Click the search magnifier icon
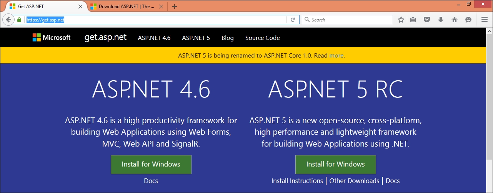The height and width of the screenshot is (193, 493). [307, 20]
